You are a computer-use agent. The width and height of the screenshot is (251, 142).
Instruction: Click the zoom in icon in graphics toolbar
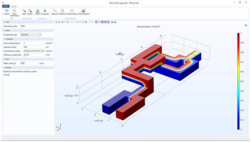[56, 22]
